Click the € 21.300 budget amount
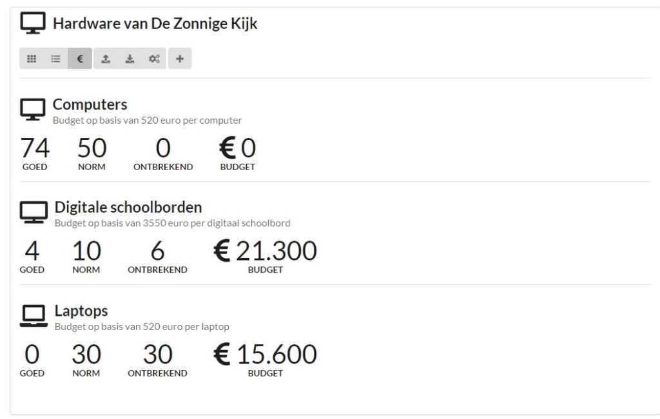Screen dimensions: 660x419 click(x=265, y=251)
